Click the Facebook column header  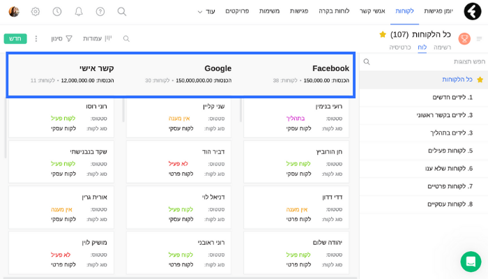coord(330,68)
